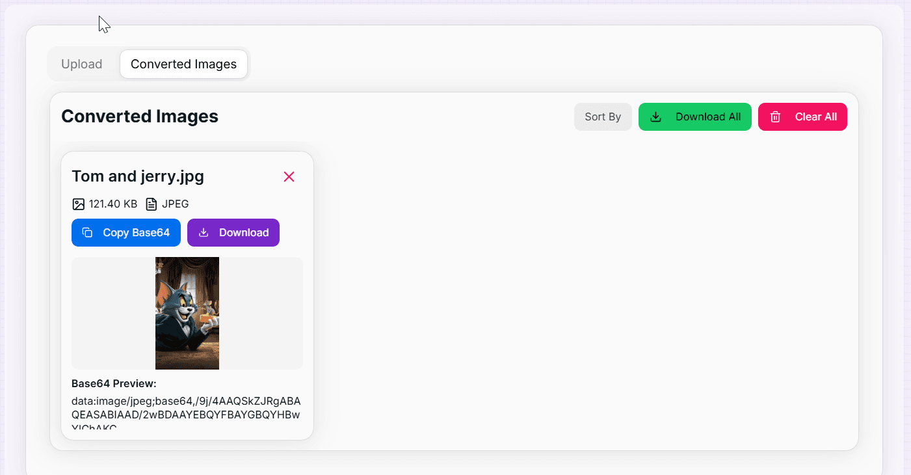Viewport: 911px width, 475px height.
Task: Click the JPEG format label
Action: tap(176, 204)
